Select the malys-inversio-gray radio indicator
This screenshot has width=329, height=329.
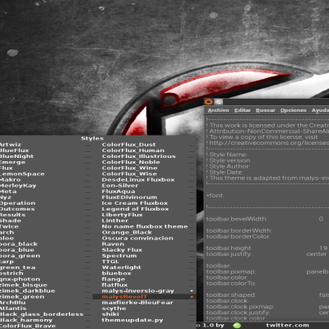click(x=192, y=291)
